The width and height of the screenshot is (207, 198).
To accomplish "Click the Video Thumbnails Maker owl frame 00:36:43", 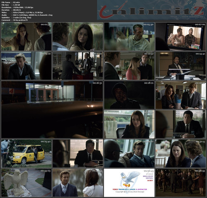I will (x=129, y=183).
